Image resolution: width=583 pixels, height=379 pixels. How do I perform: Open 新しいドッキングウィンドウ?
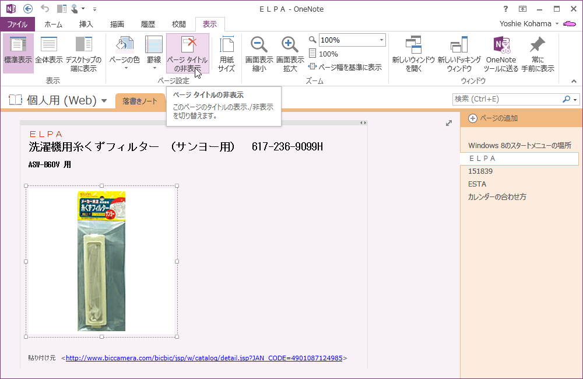coord(459,53)
